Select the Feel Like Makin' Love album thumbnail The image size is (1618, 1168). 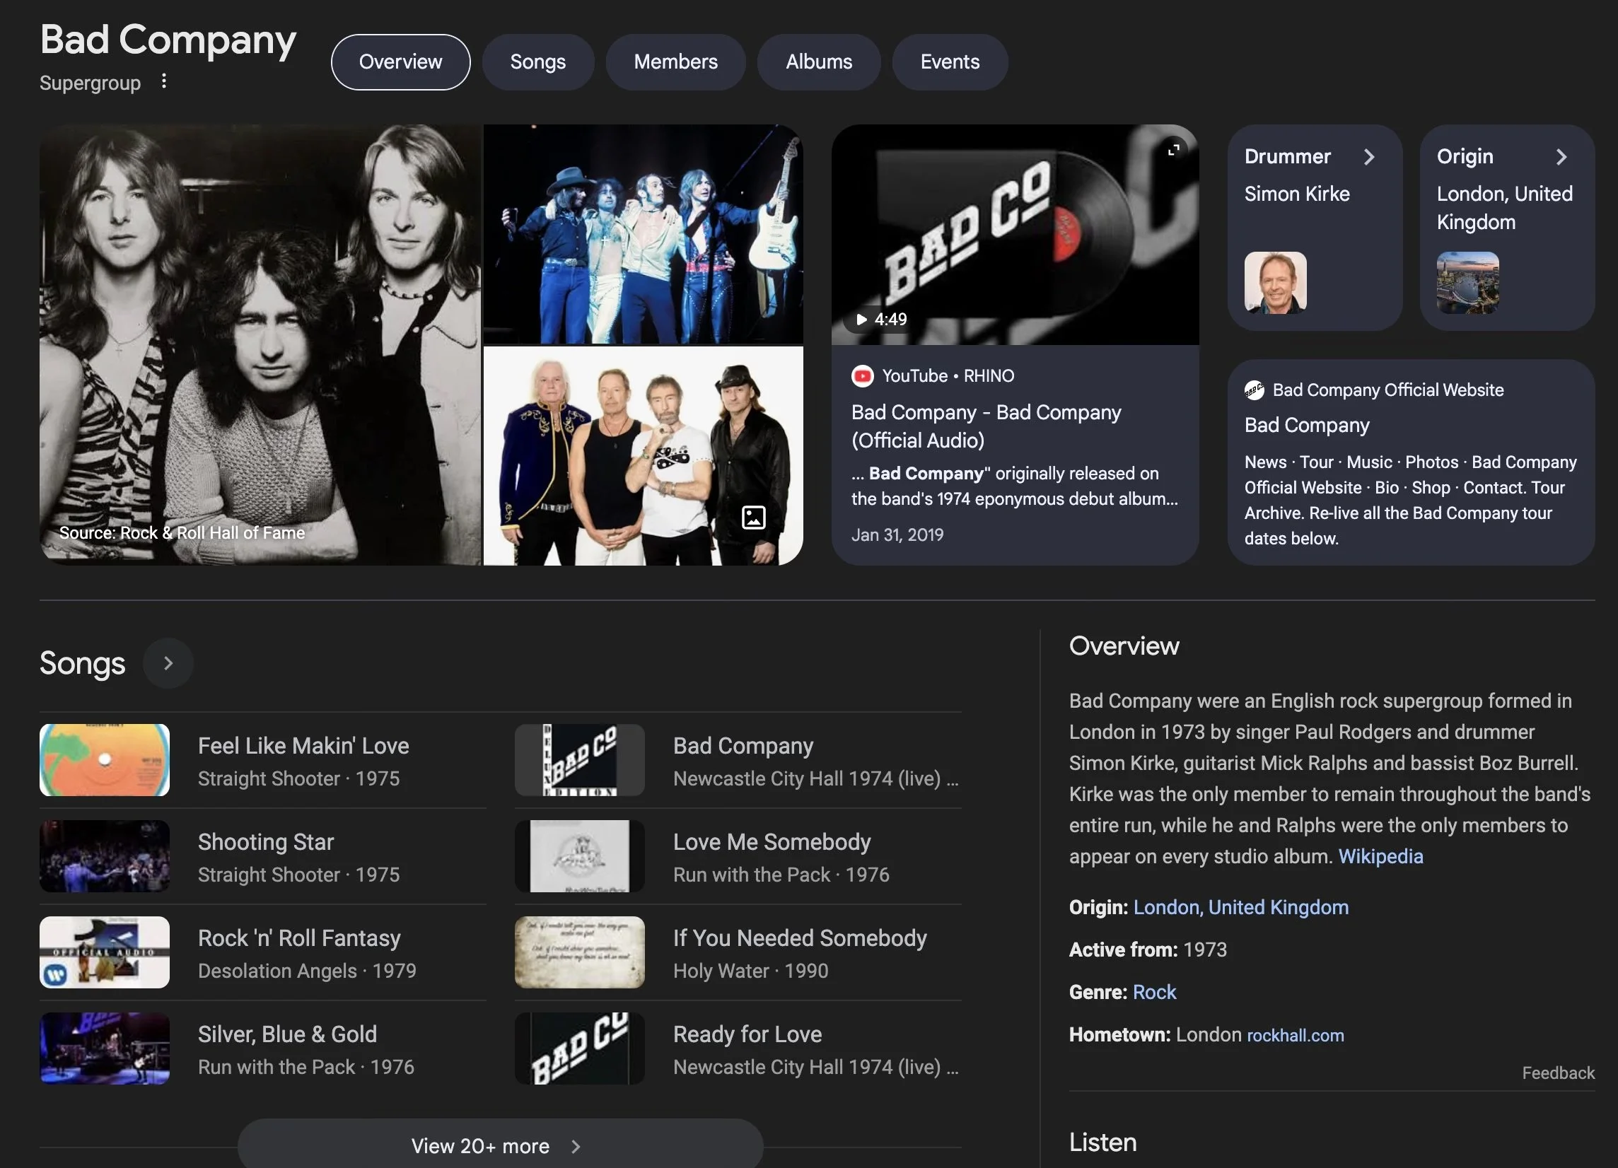[x=104, y=760]
